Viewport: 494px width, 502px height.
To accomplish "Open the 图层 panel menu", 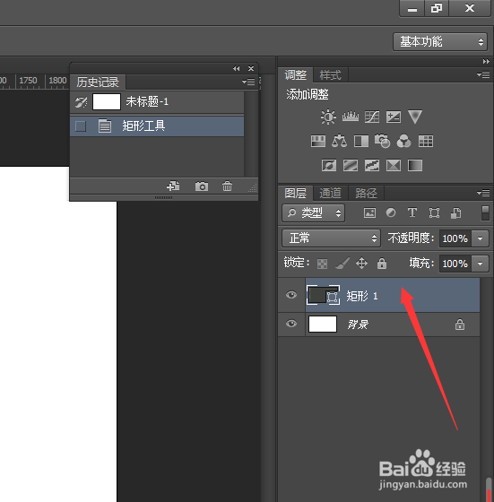I will click(483, 193).
